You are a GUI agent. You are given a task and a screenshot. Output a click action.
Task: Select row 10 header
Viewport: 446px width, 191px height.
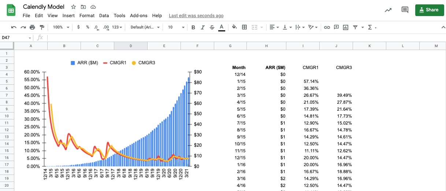[x=7, y=116]
